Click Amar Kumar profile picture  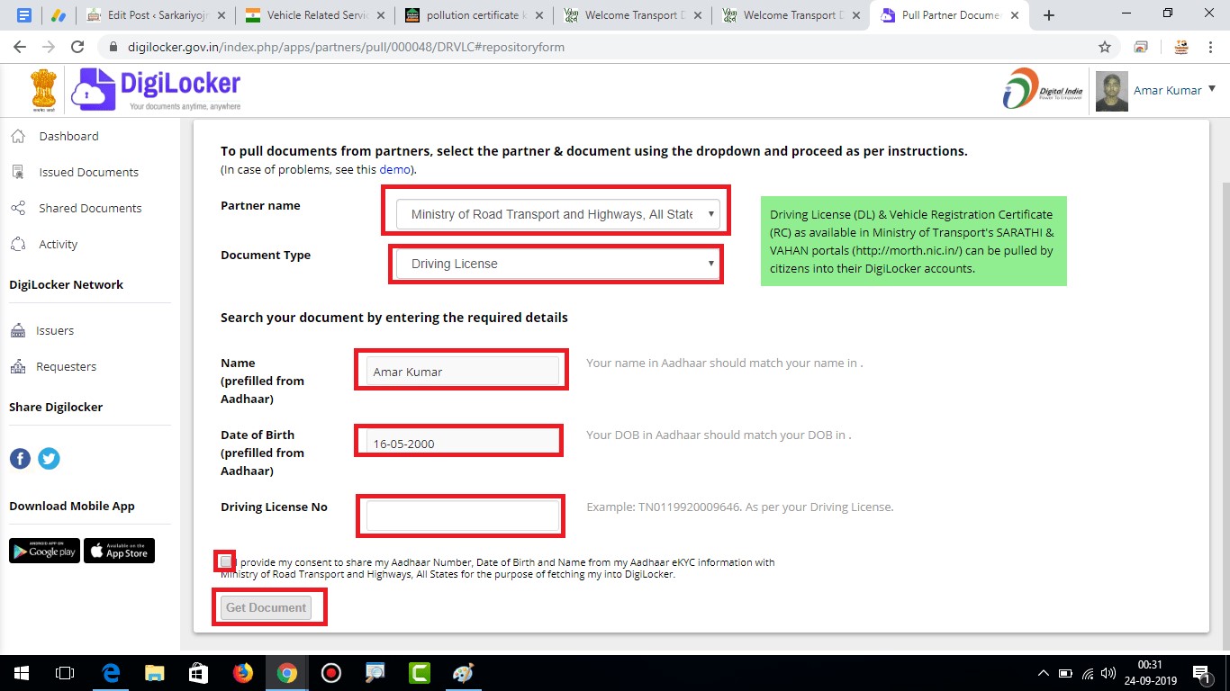pyautogui.click(x=1111, y=91)
